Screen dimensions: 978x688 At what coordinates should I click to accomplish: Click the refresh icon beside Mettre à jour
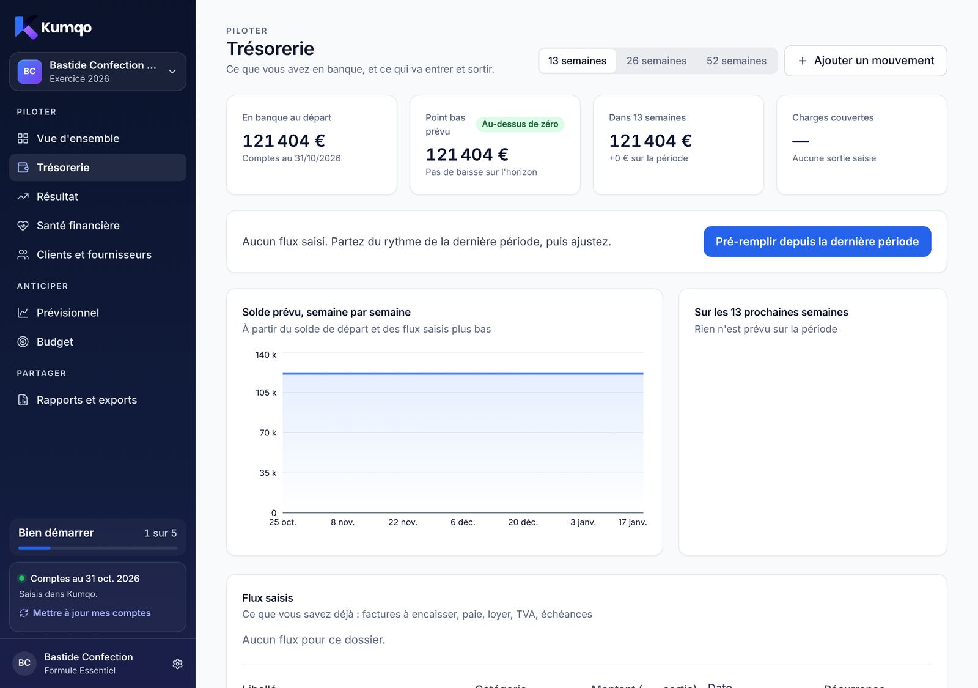tap(23, 613)
